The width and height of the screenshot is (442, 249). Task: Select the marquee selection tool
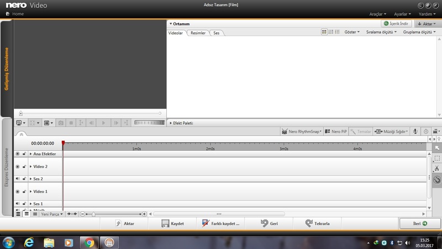point(437,158)
